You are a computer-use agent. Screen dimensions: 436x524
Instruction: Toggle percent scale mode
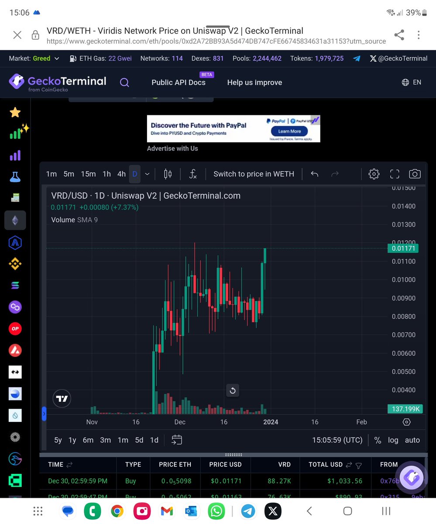[x=378, y=440]
